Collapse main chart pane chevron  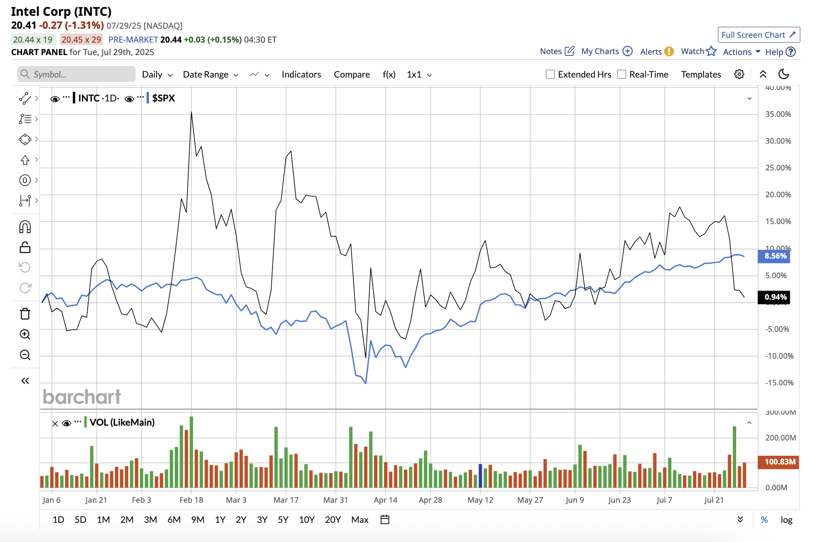point(750,98)
